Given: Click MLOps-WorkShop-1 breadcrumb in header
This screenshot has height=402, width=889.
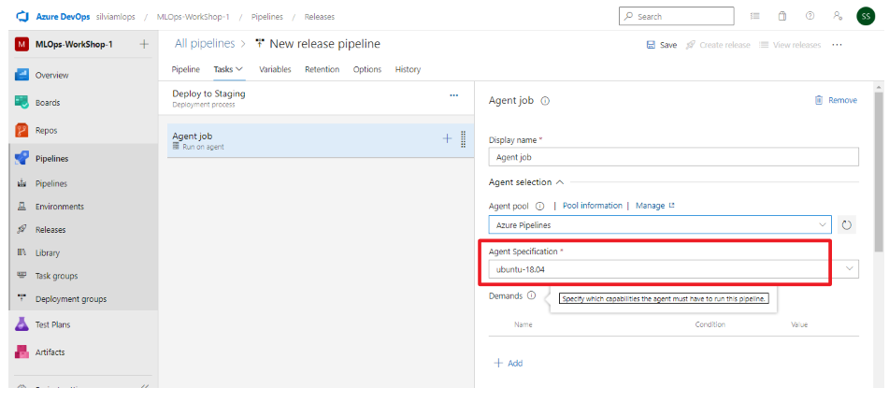Looking at the screenshot, I should [194, 17].
